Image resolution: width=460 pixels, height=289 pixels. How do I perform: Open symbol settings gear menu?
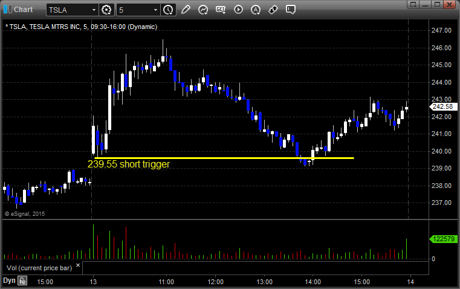106,10
